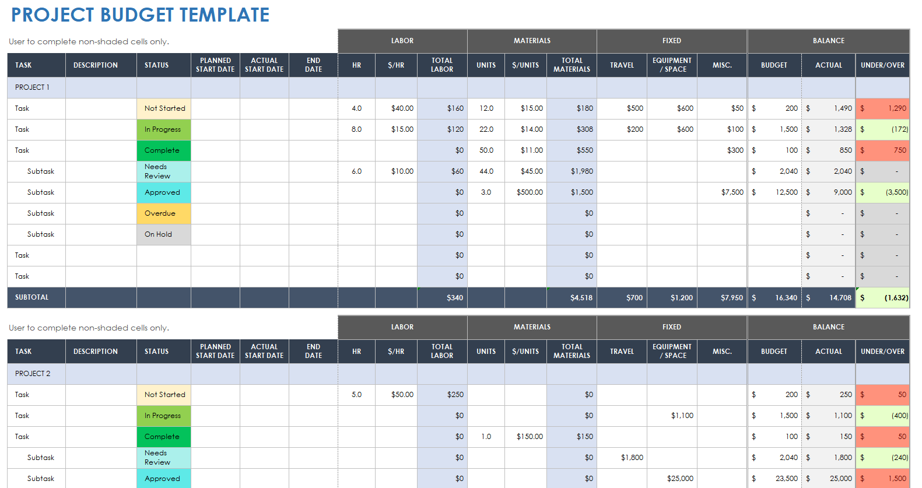This screenshot has width=922, height=488.
Task: Select the $7,950 misc. subtotal cell
Action: point(722,297)
